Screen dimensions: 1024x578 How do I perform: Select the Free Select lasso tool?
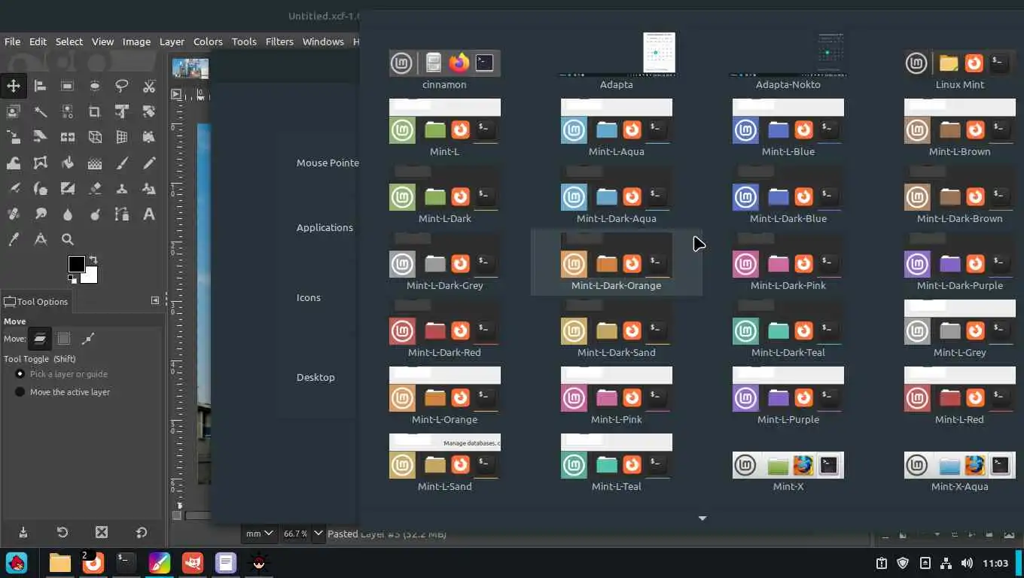122,86
